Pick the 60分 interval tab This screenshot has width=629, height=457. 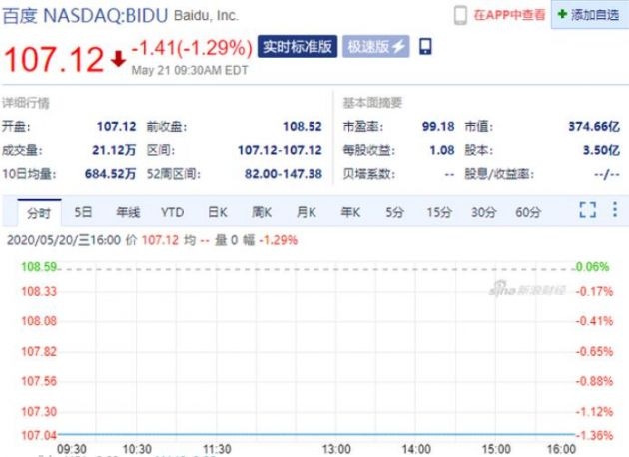pyautogui.click(x=529, y=212)
